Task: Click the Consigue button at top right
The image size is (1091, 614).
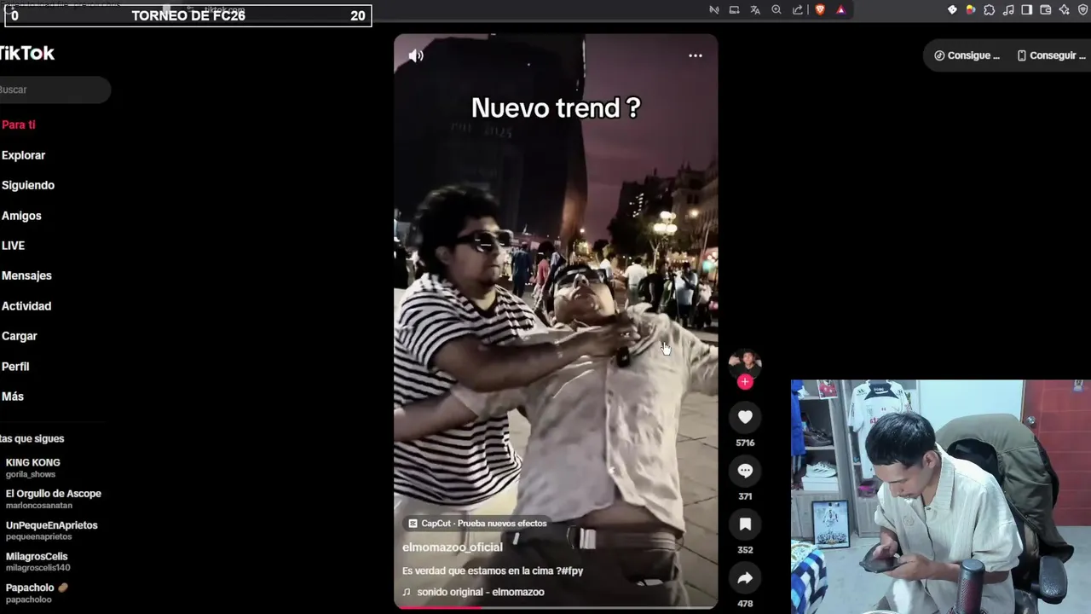Action: coord(967,55)
